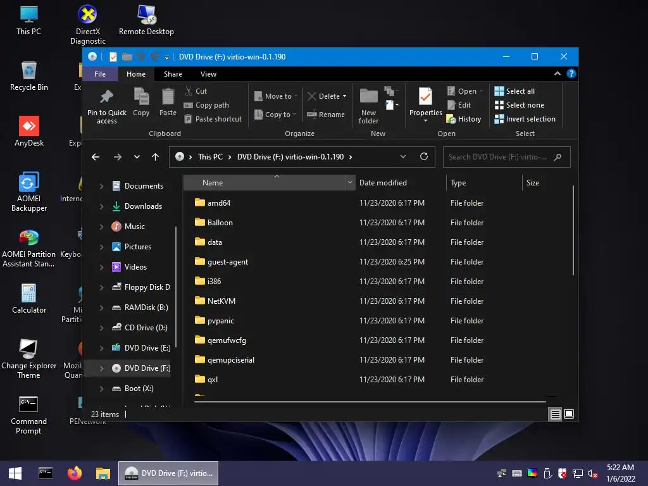Screen dimensions: 648x486
Task: Click Select none in ribbon
Action: click(x=520, y=105)
